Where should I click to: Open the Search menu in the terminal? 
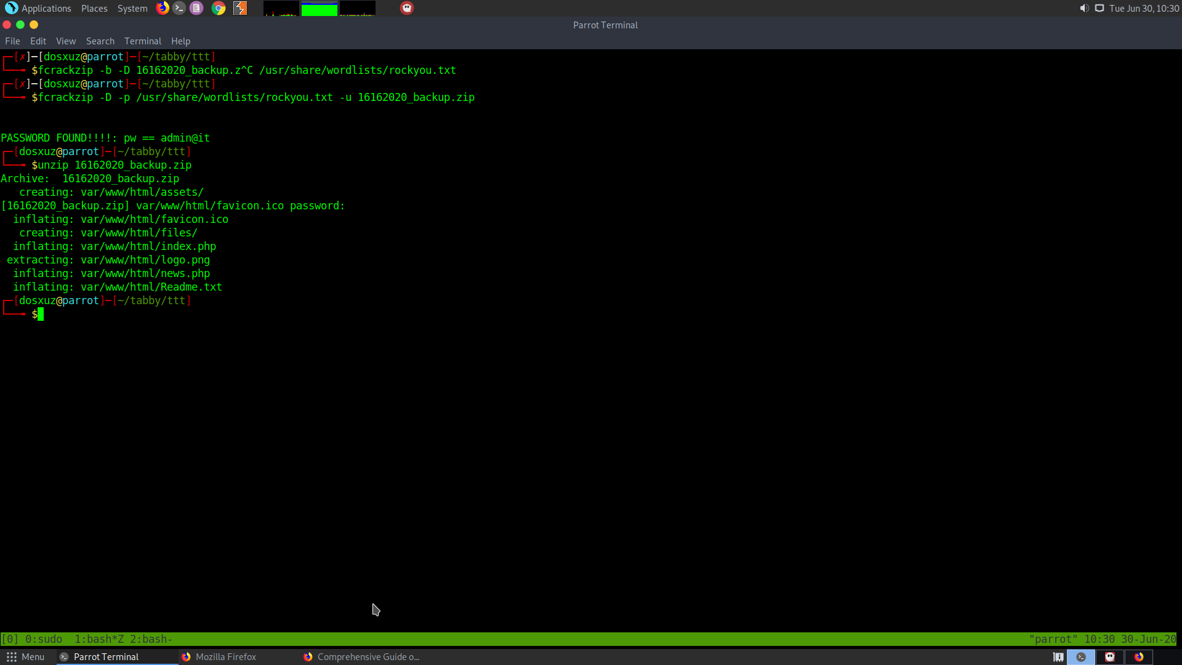point(100,41)
